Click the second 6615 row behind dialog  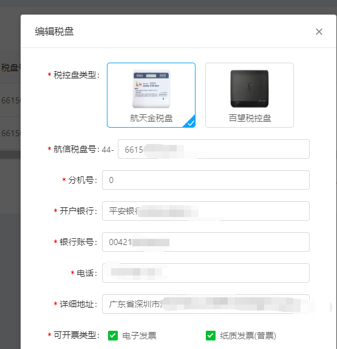(10, 133)
